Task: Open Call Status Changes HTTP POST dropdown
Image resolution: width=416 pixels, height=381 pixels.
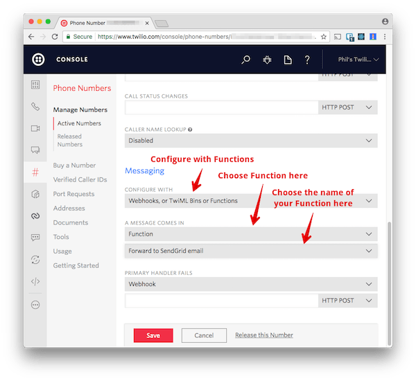Action: (x=347, y=107)
